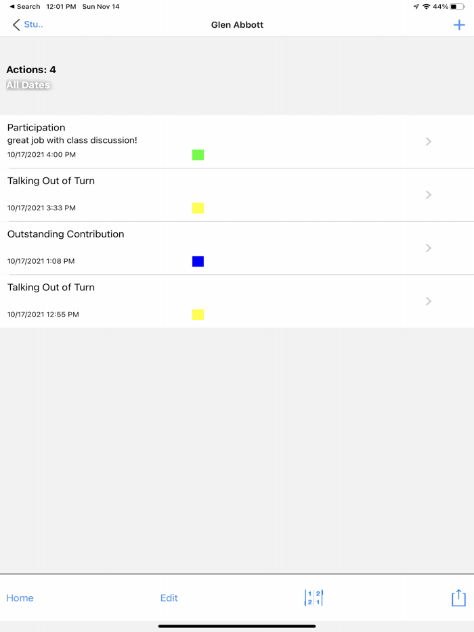The height and width of the screenshot is (632, 474).
Task: Tap the sort order icon in the toolbar
Action: coord(314,597)
